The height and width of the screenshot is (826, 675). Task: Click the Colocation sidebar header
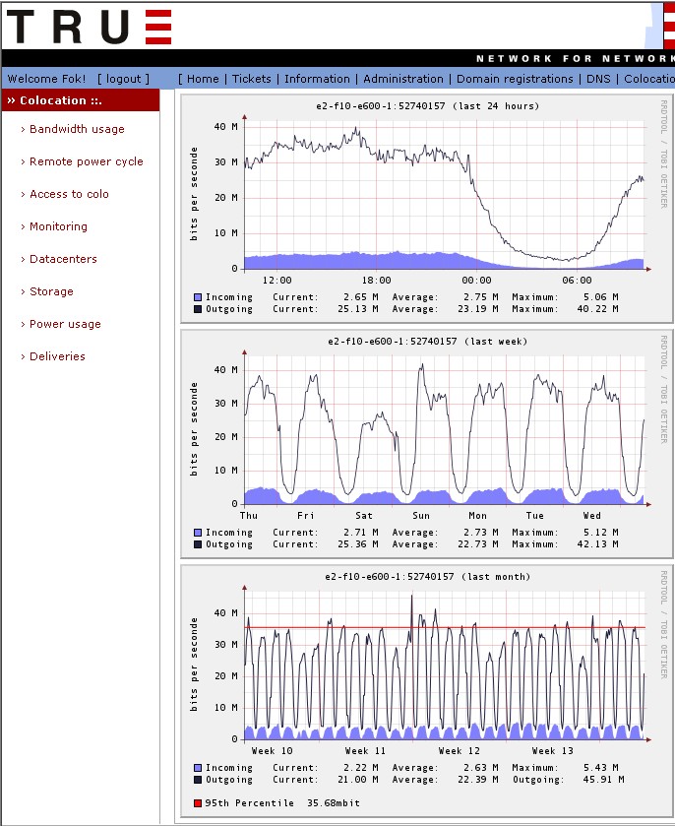tap(81, 100)
